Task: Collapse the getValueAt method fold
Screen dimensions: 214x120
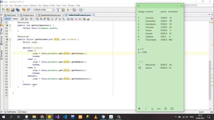Action: (x=10, y=39)
